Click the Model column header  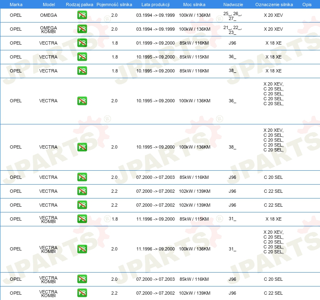coord(48,4)
